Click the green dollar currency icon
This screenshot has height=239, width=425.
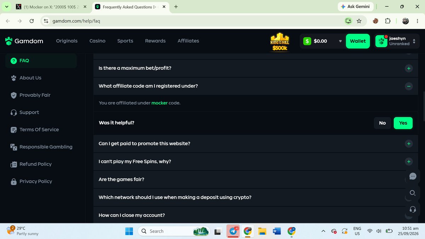pyautogui.click(x=307, y=41)
